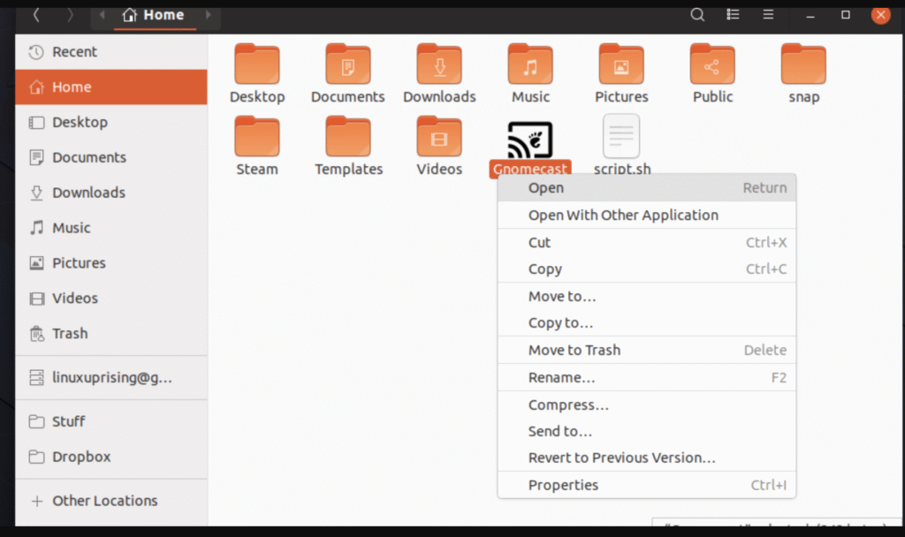Viewport: 905px width, 537px height.
Task: Open Dropbox bookmark in sidebar
Action: [x=81, y=457]
